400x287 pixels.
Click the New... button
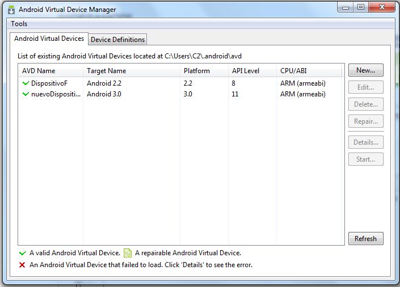[x=365, y=70]
